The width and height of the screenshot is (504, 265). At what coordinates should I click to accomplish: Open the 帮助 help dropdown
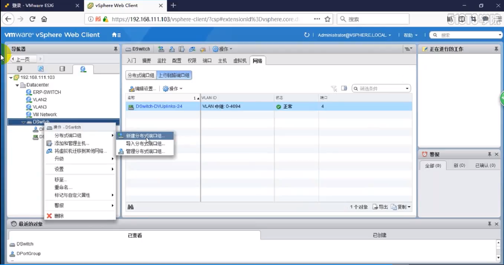tap(410, 35)
